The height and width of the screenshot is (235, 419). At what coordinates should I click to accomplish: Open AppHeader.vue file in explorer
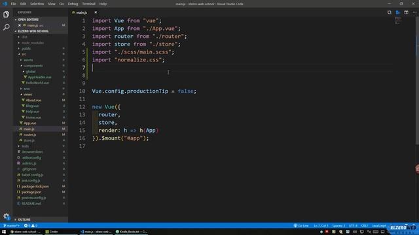point(39,77)
